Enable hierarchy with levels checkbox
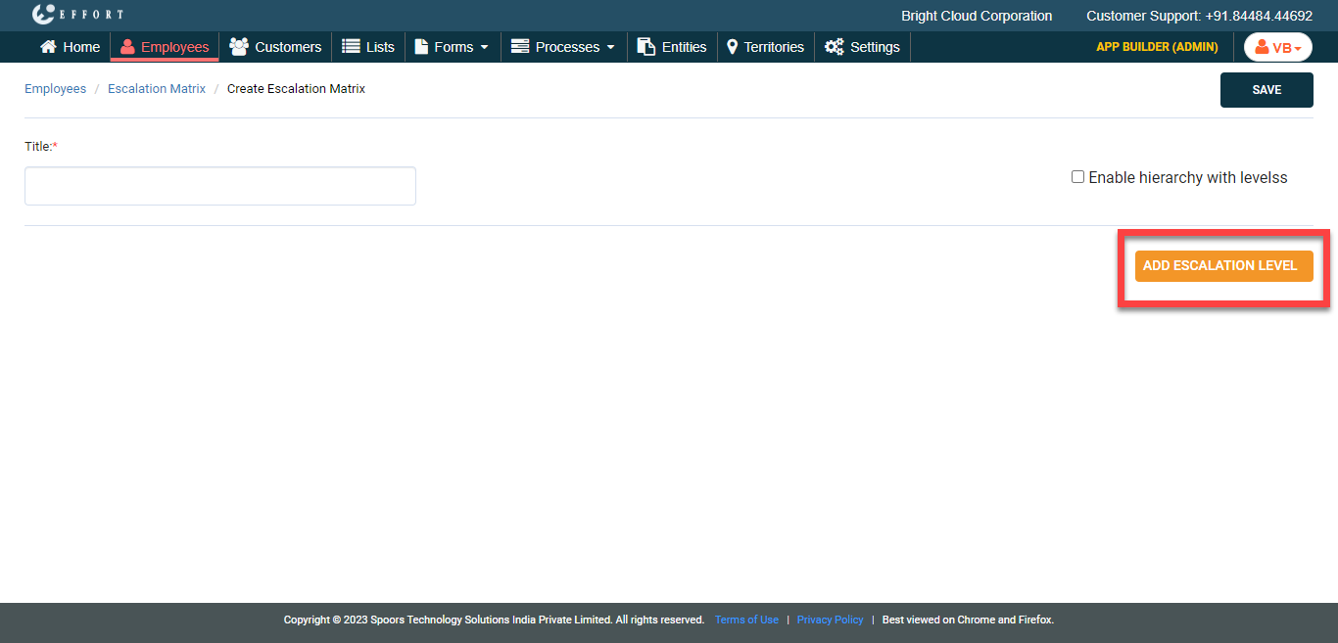1338x643 pixels. click(x=1077, y=177)
